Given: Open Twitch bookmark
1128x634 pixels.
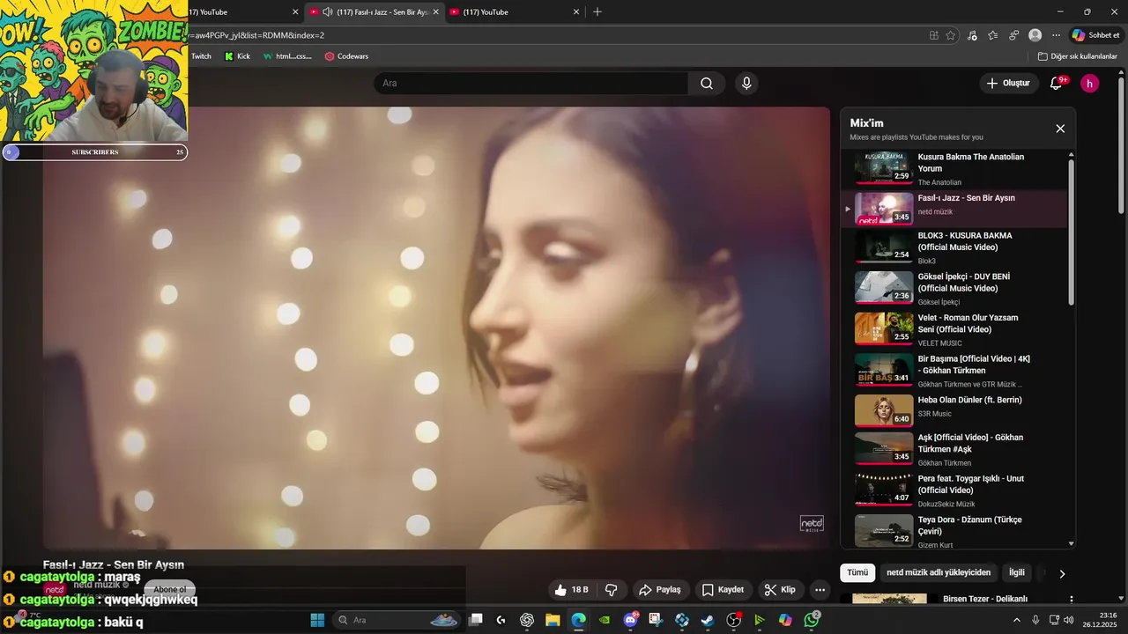Looking at the screenshot, I should [201, 56].
